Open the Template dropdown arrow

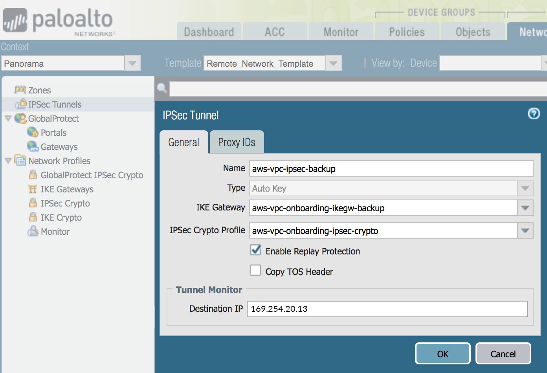coord(333,63)
